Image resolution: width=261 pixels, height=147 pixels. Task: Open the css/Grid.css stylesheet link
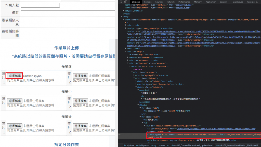tap(182, 8)
